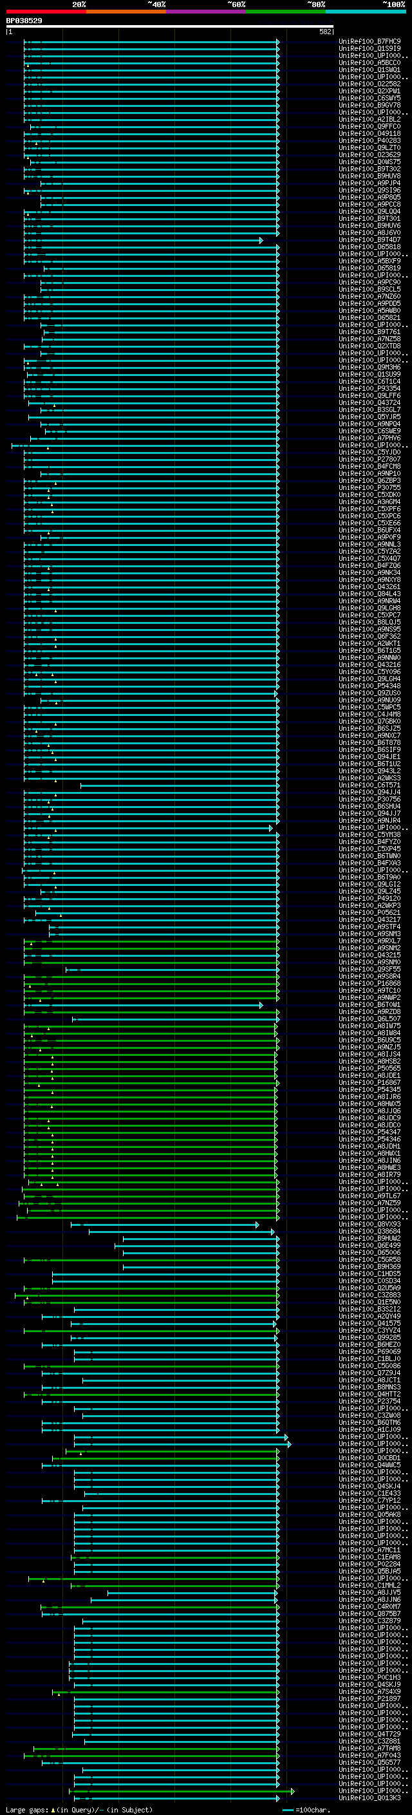The image size is (412, 1815).
Task: Select label UniRef100_B6UFX4
Action: (370, 531)
